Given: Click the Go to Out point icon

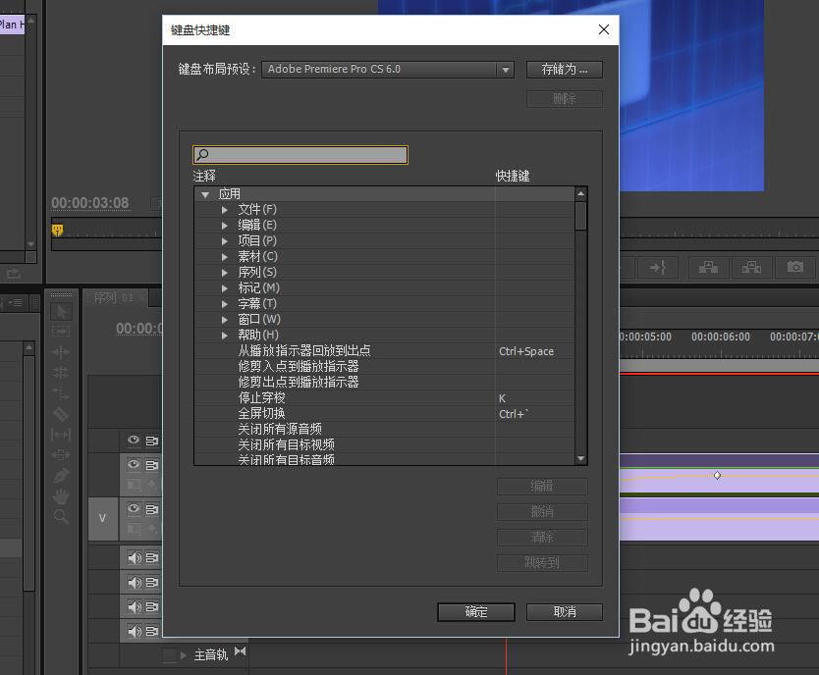Looking at the screenshot, I should [x=658, y=267].
